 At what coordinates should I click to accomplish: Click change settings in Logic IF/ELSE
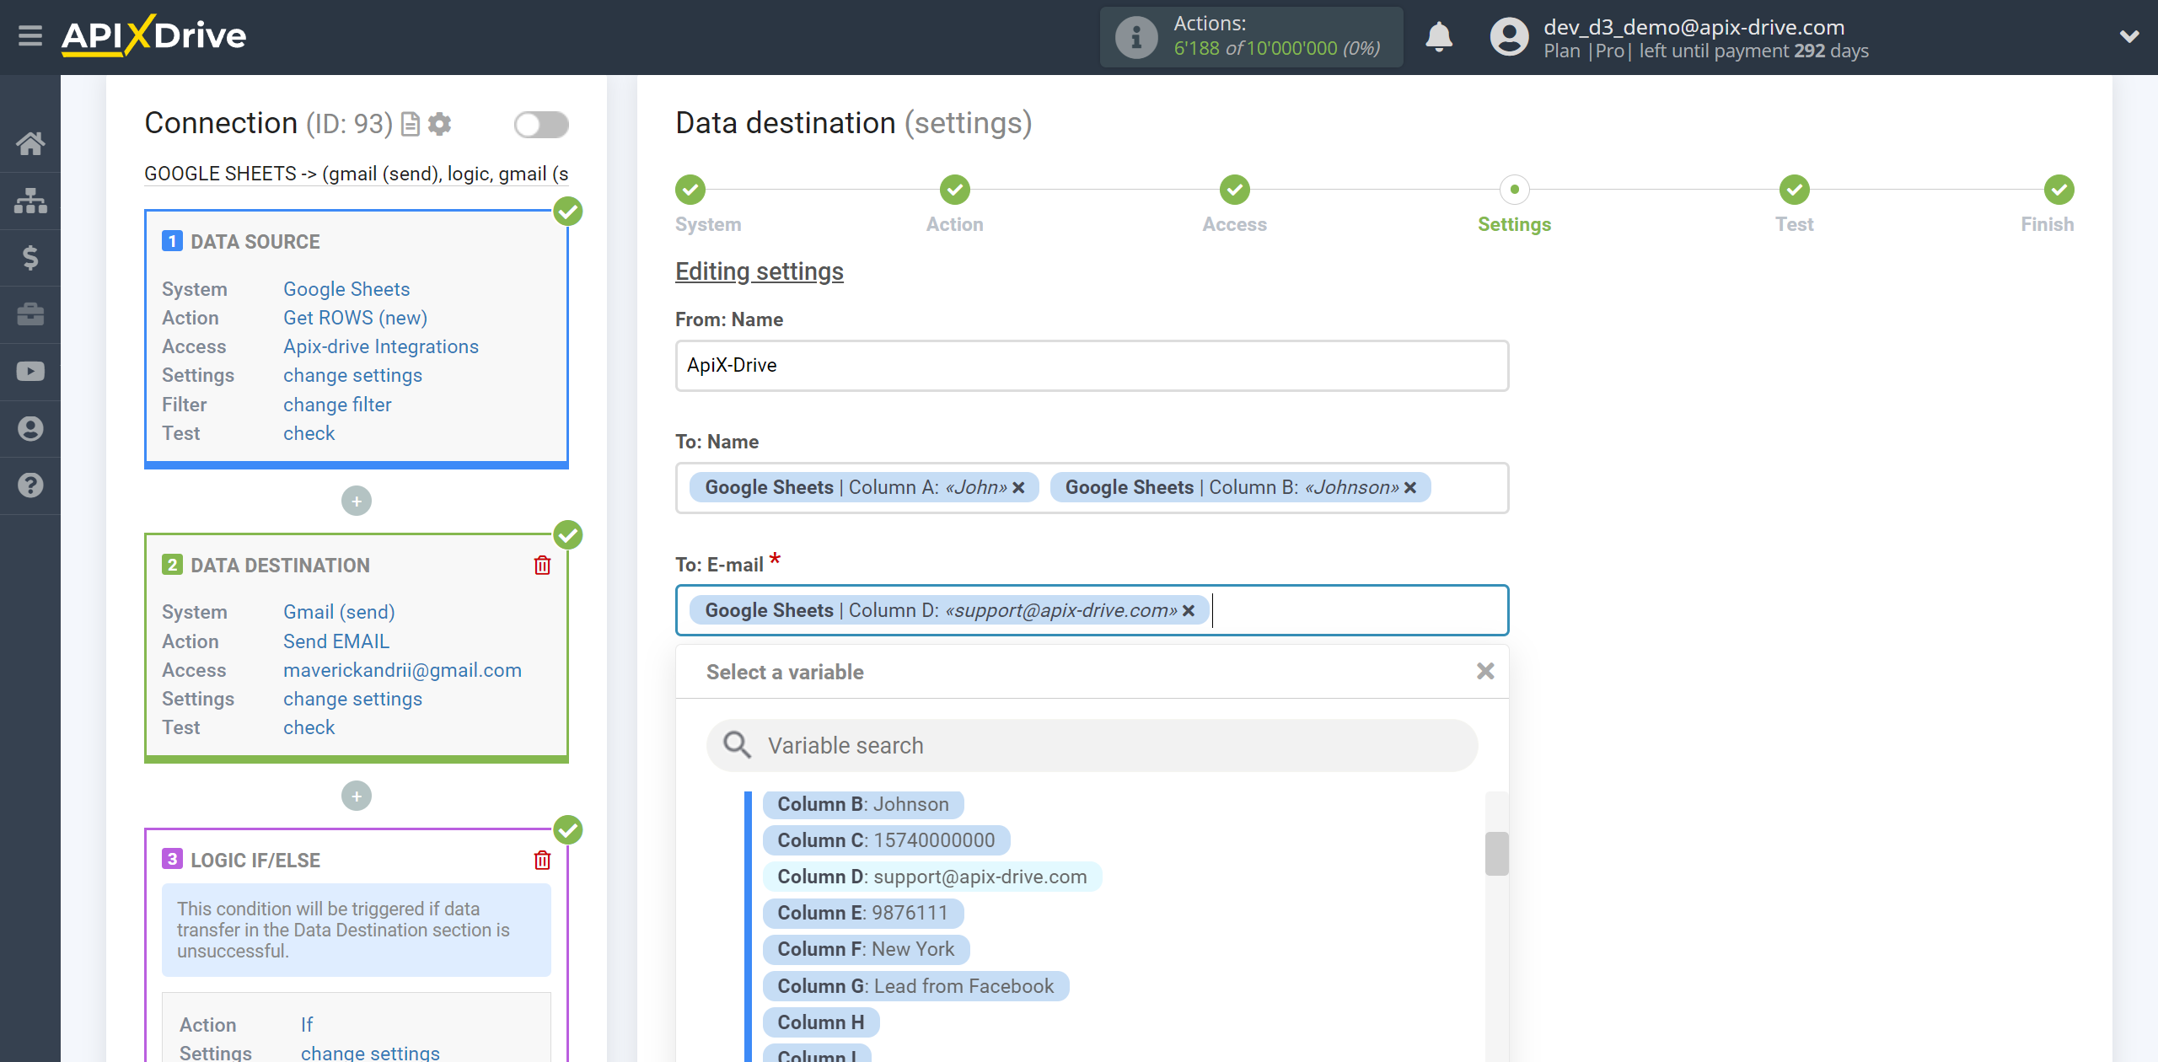pyautogui.click(x=370, y=1052)
